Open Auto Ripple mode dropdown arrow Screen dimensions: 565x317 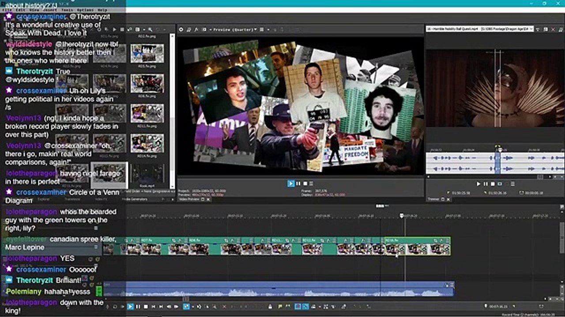(x=320, y=306)
